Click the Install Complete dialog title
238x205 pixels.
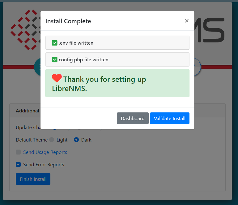tap(68, 21)
